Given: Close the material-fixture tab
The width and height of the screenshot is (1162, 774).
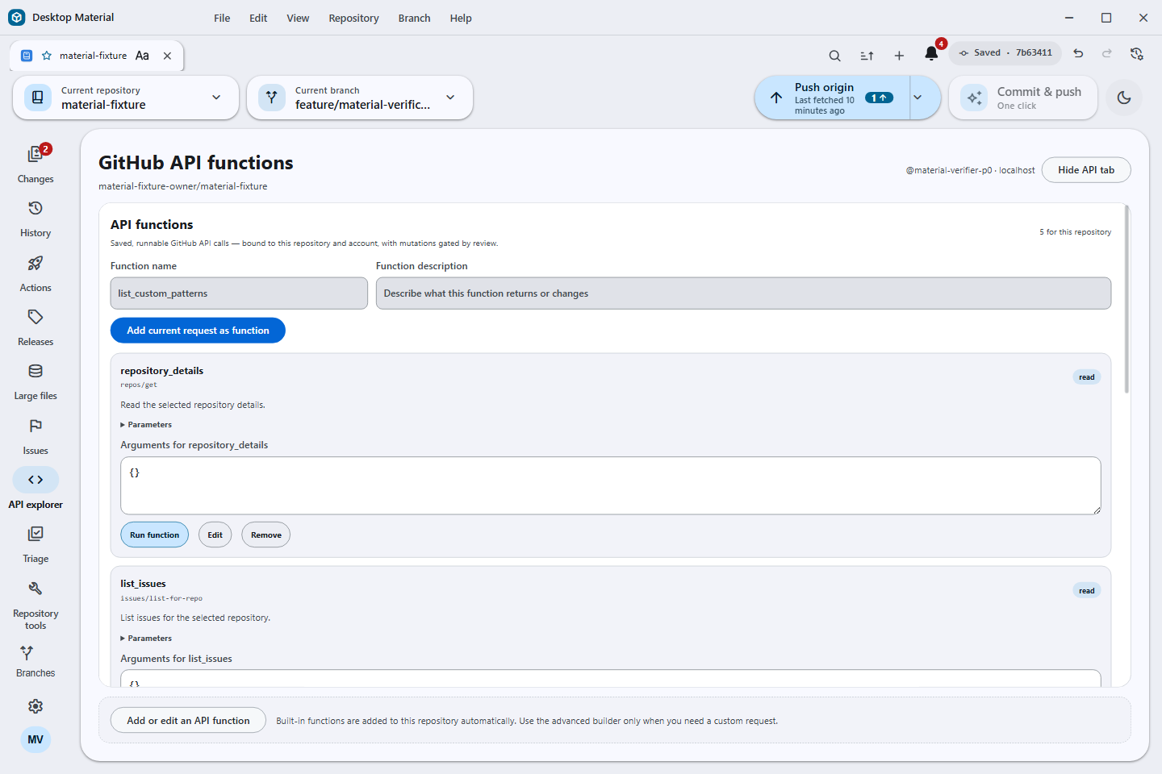Looking at the screenshot, I should (x=167, y=56).
